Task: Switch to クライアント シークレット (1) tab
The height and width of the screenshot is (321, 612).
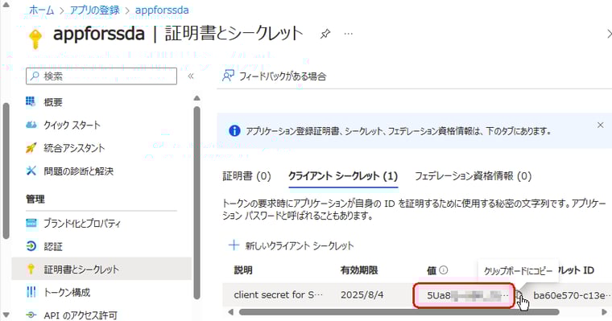Action: click(343, 176)
